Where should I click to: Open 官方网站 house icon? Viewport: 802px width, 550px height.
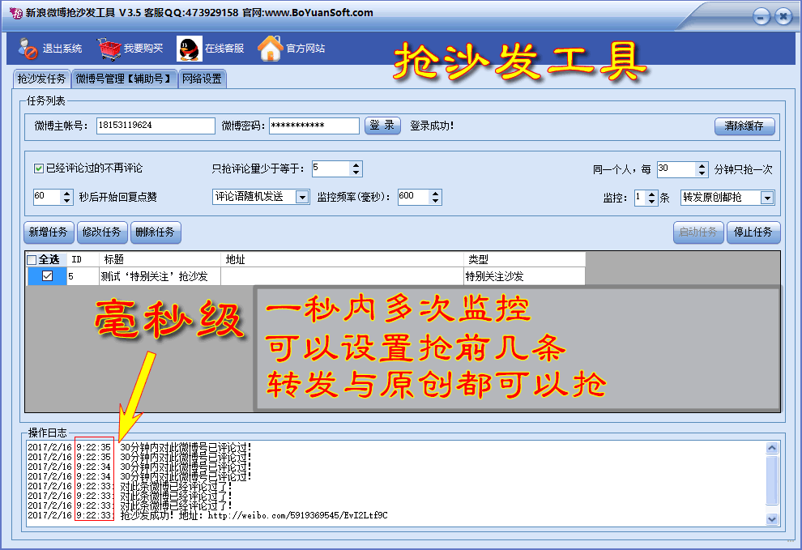(270, 49)
